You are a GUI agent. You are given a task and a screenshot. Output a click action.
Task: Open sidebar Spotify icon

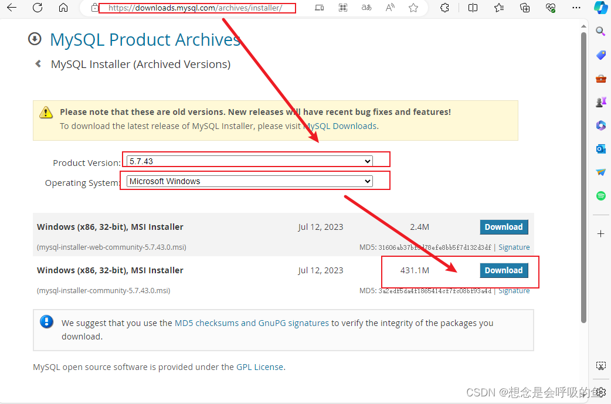coord(600,196)
